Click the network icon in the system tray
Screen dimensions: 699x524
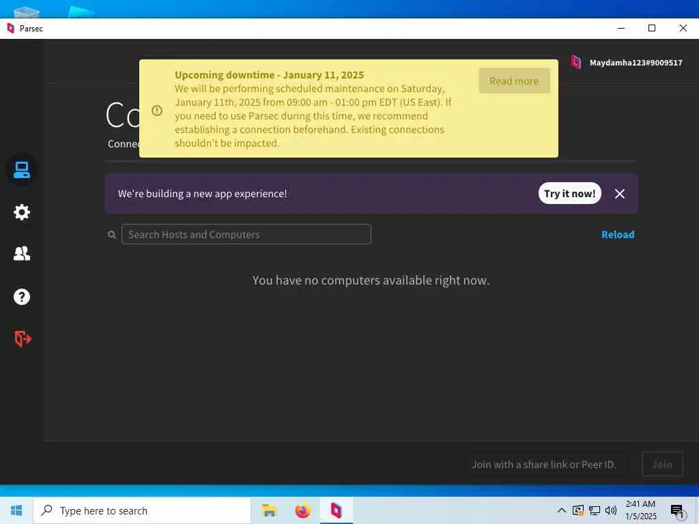pyautogui.click(x=595, y=510)
